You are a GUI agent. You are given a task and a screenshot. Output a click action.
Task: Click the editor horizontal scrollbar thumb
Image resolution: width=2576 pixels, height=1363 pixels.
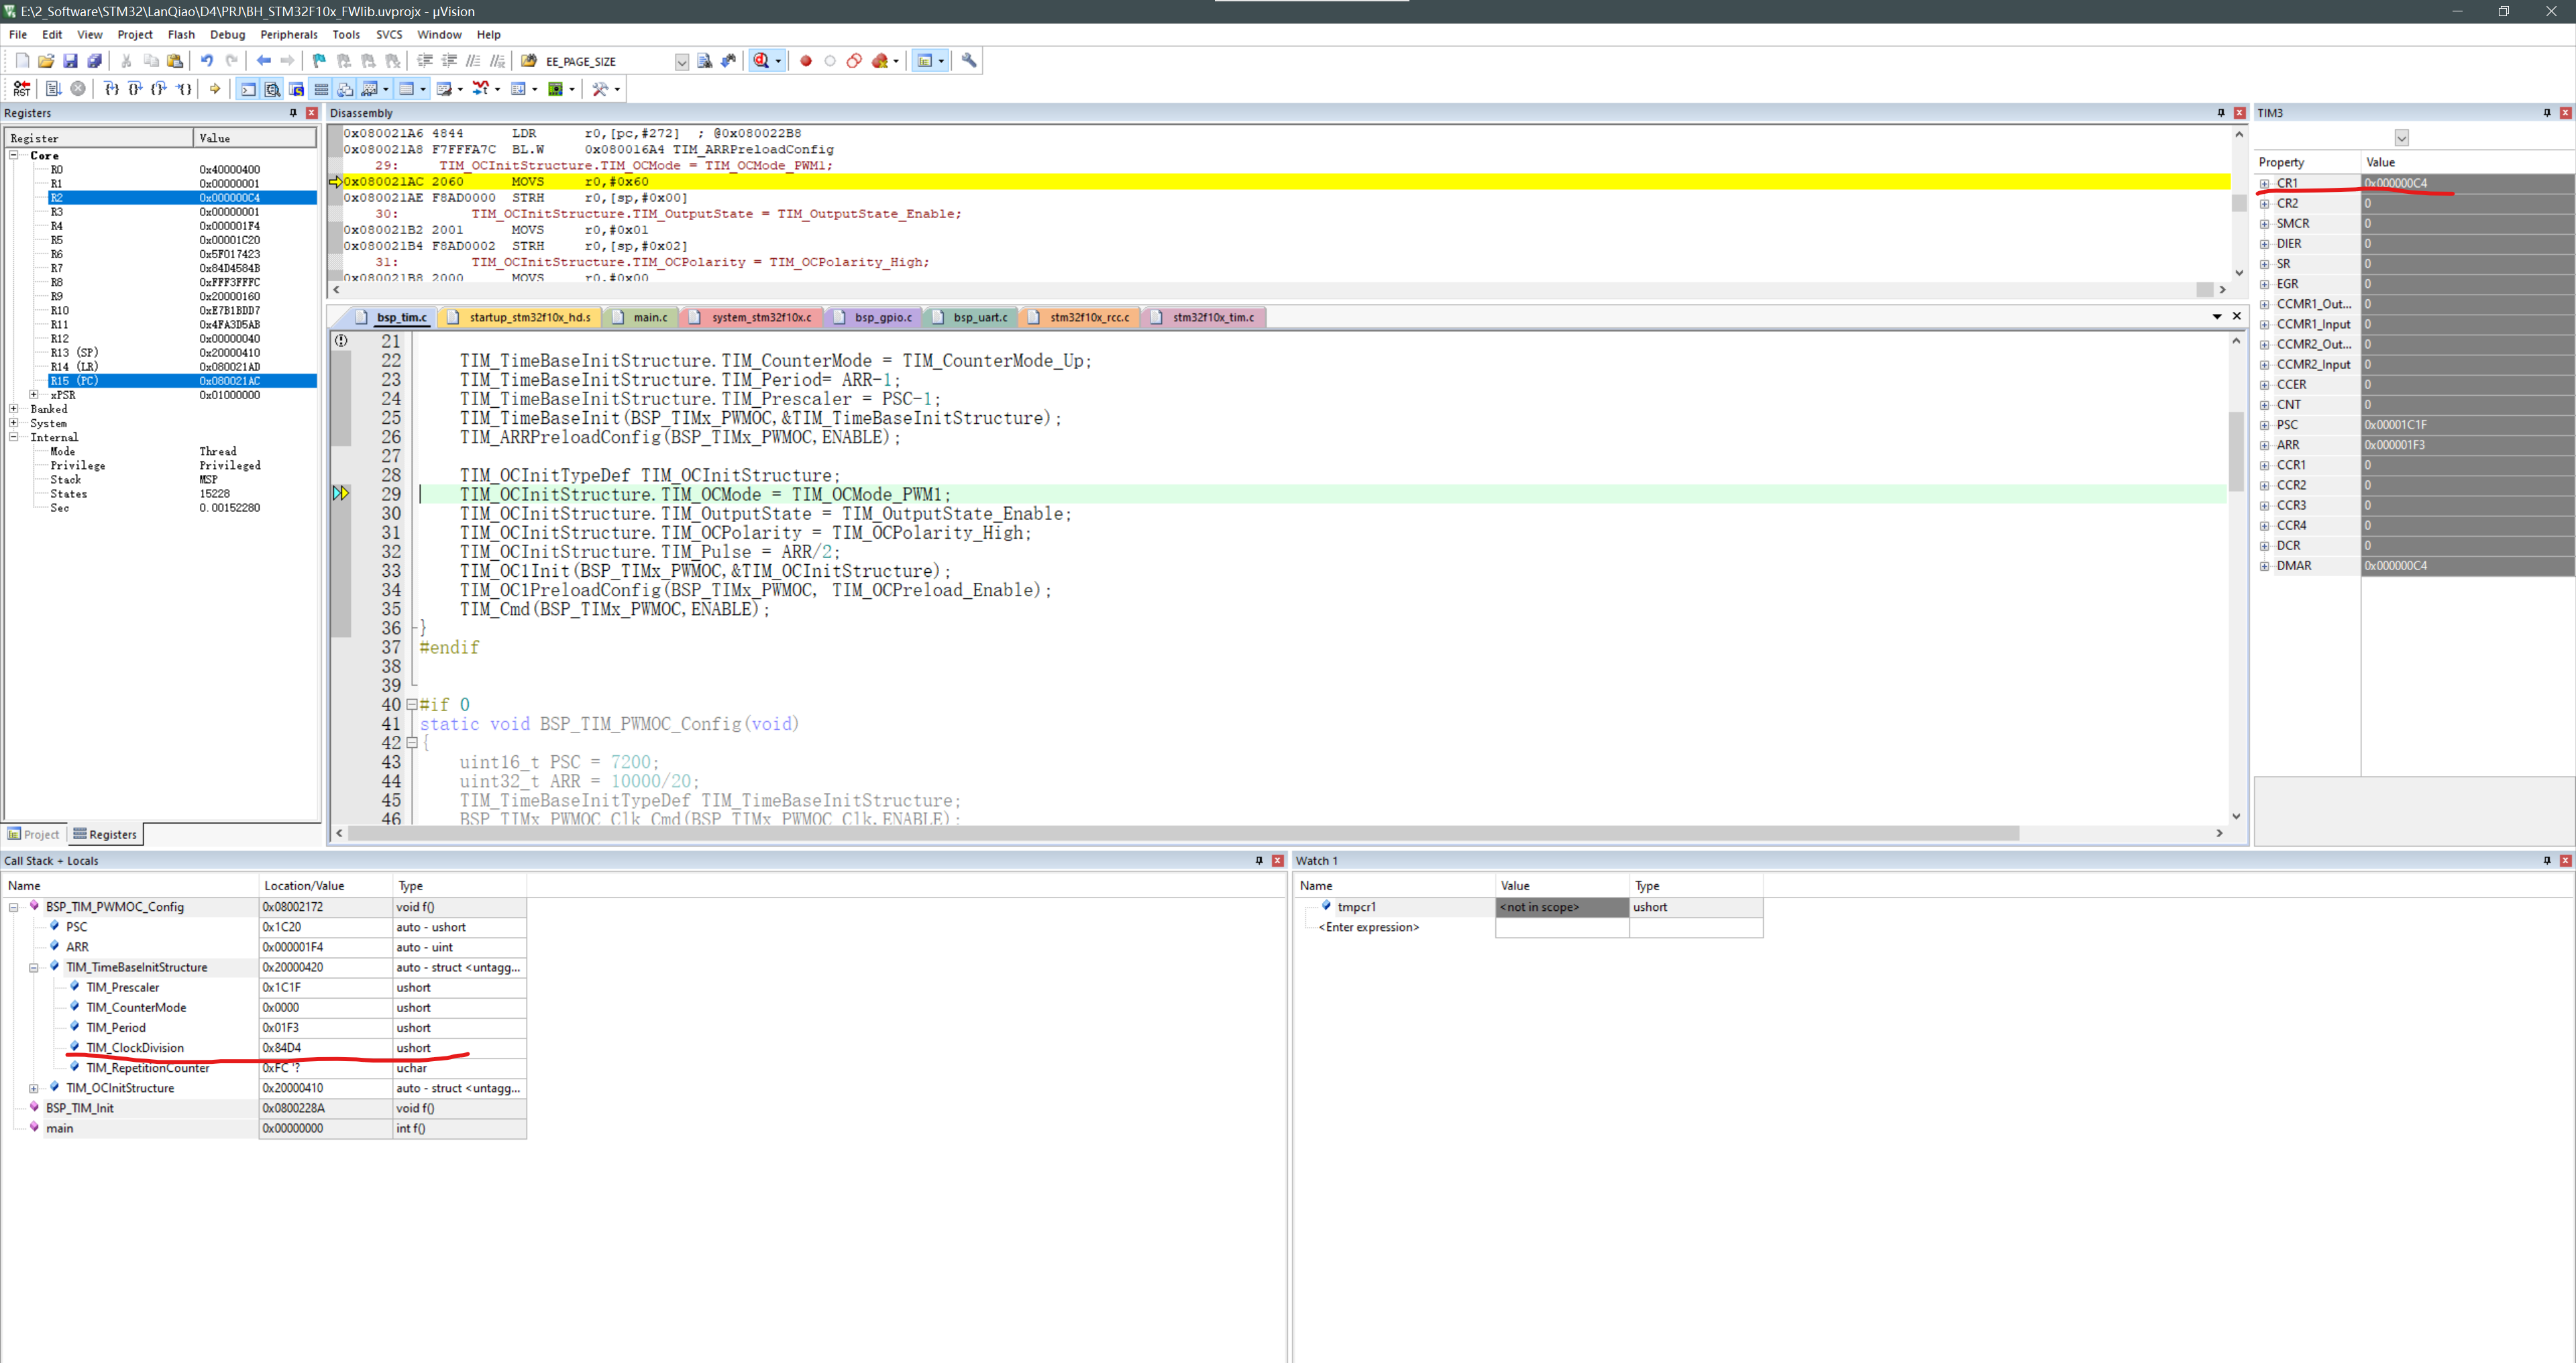click(1184, 833)
